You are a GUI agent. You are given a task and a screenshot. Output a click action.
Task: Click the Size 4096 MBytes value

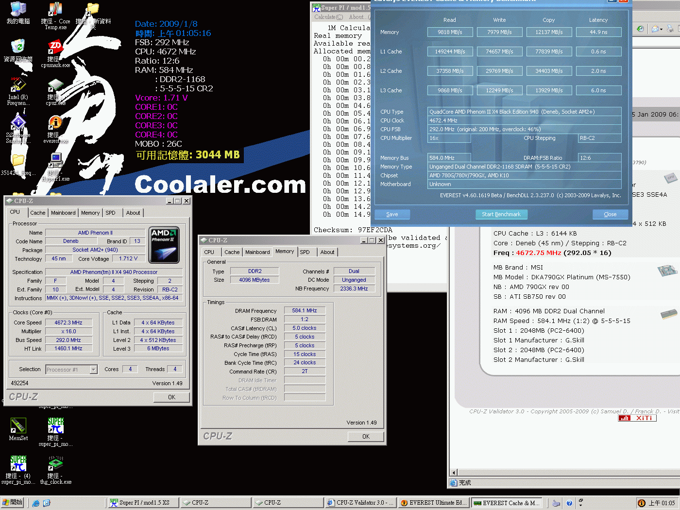tap(255, 280)
